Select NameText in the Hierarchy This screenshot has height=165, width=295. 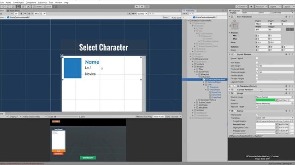coord(216,92)
